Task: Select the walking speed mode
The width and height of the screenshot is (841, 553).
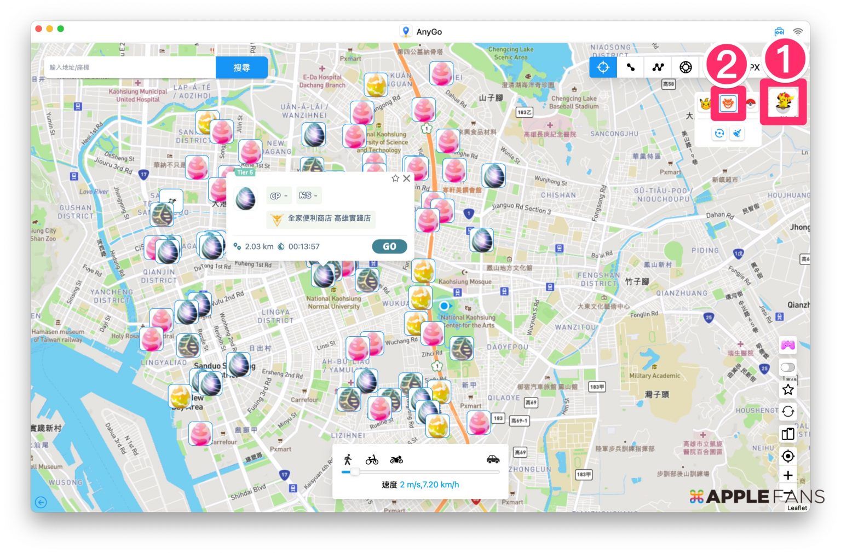Action: click(348, 460)
